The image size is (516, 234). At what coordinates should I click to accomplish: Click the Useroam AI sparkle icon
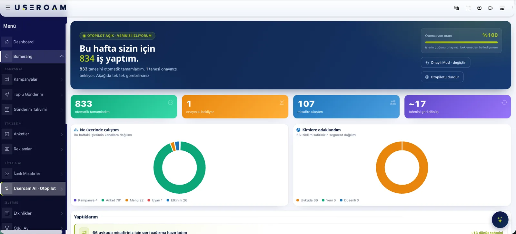pos(7,188)
